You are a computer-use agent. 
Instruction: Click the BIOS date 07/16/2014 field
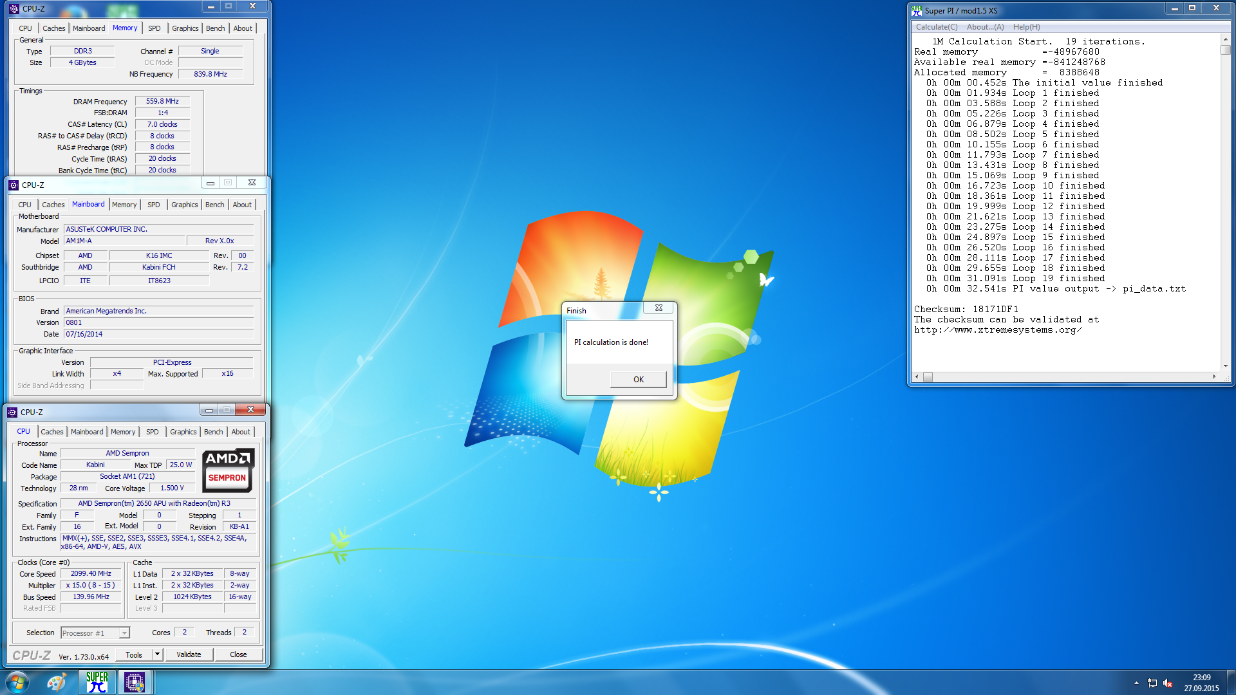159,334
